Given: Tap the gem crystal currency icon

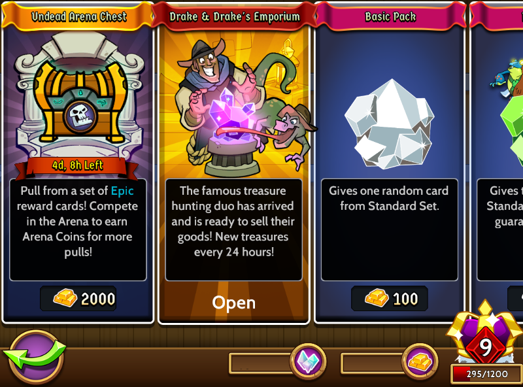Looking at the screenshot, I should 308,362.
